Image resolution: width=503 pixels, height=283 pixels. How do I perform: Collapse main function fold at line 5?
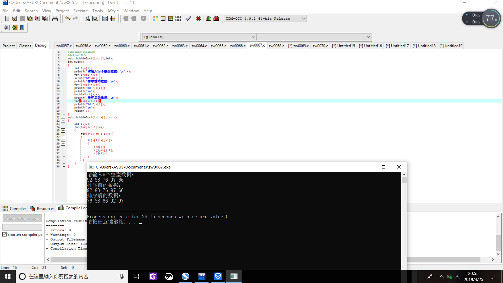coord(63,65)
